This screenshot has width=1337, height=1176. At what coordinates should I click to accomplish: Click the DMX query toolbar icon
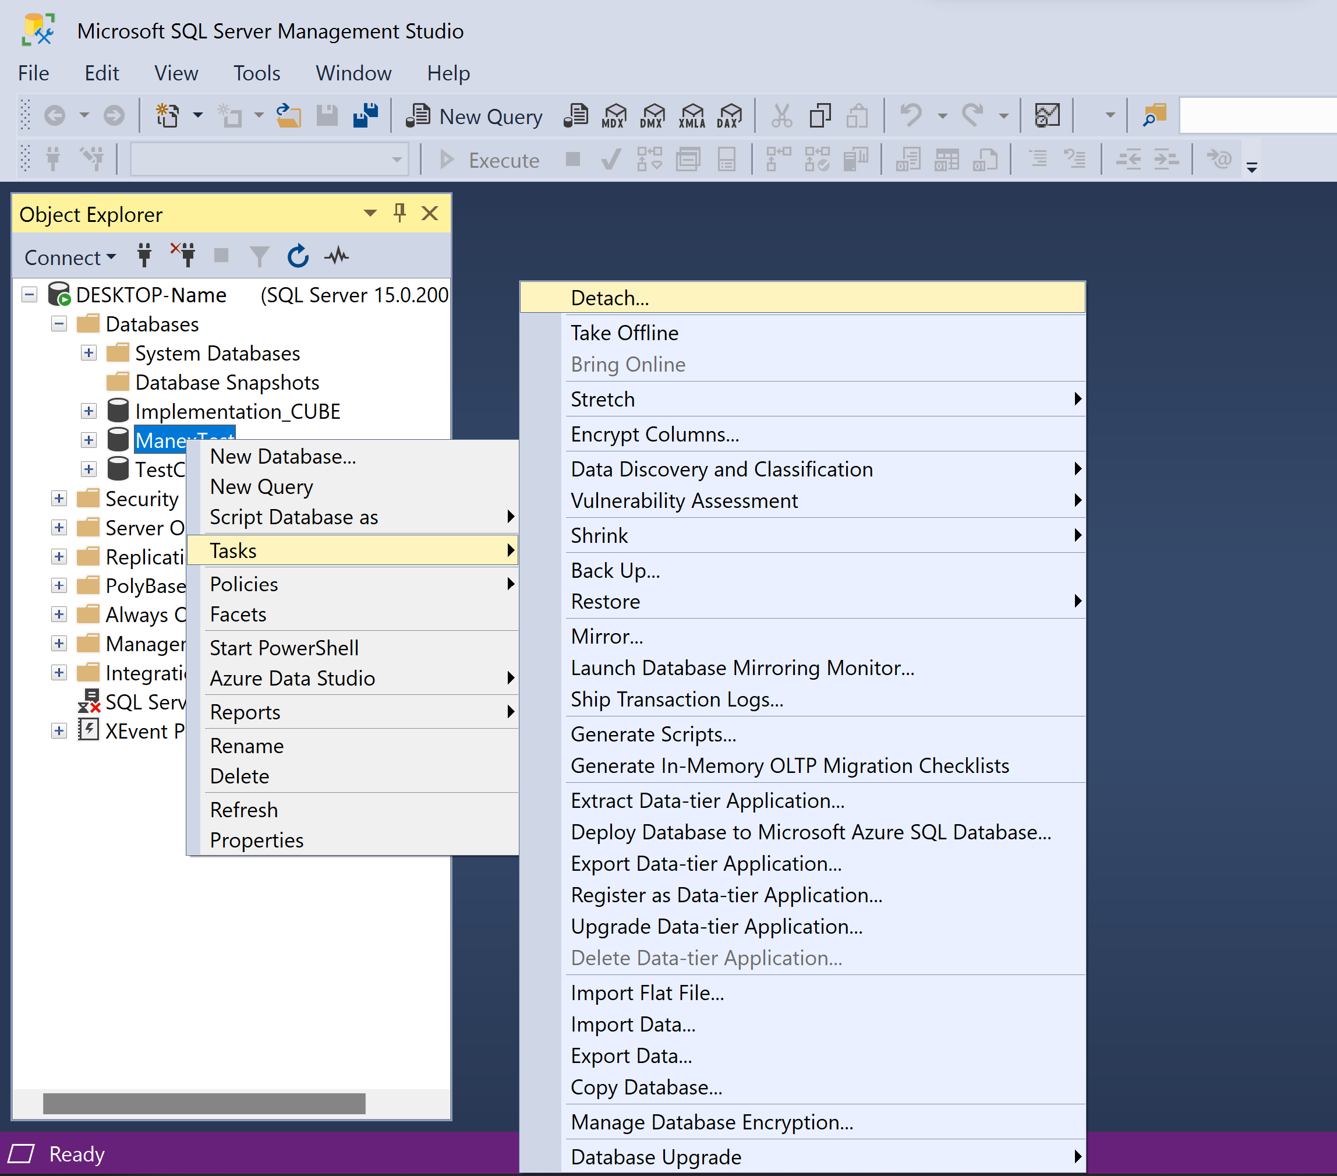pos(652,116)
